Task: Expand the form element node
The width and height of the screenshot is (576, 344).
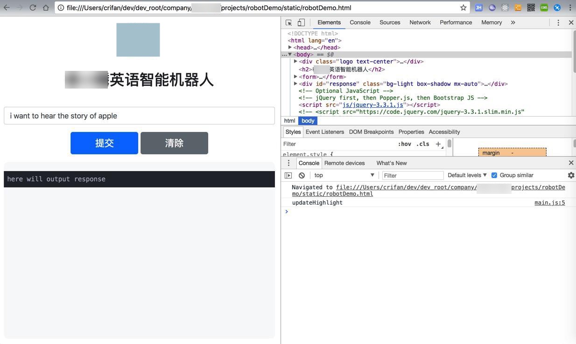Action: [295, 76]
